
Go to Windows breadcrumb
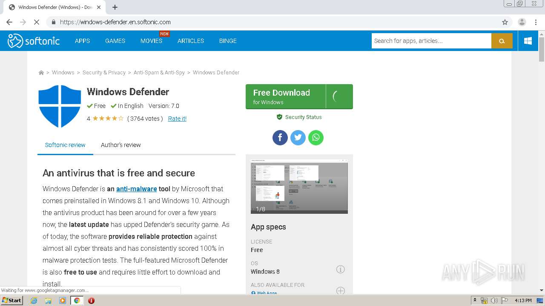point(63,73)
